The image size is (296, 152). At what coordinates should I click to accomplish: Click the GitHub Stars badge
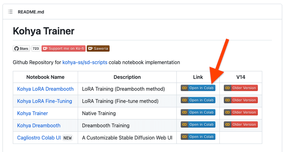point(21,49)
